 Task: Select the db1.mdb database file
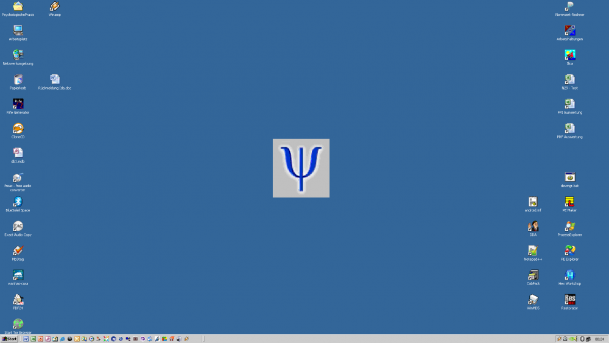(18, 156)
